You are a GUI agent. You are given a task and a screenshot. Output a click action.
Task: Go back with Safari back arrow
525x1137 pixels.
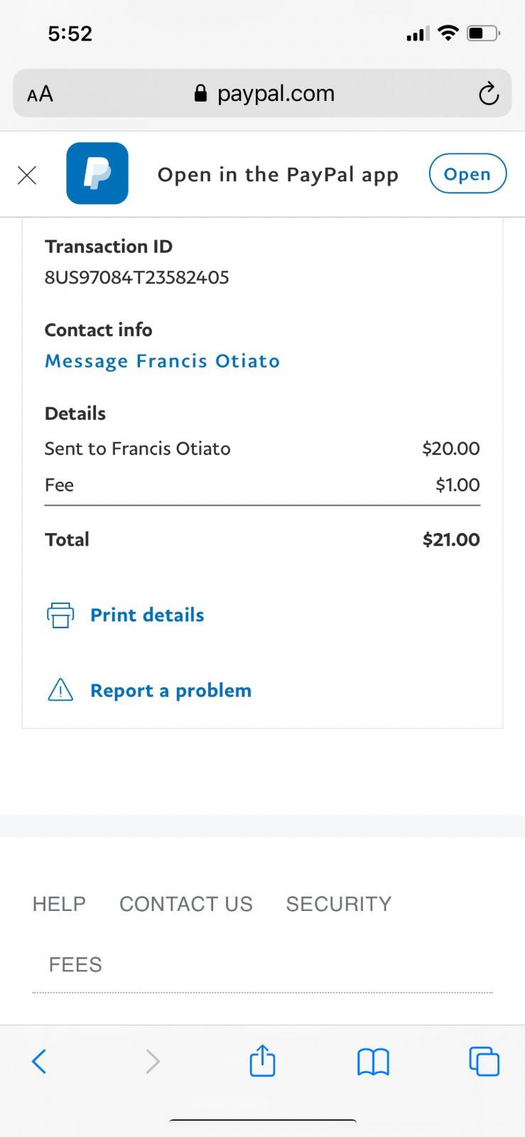click(x=40, y=1062)
